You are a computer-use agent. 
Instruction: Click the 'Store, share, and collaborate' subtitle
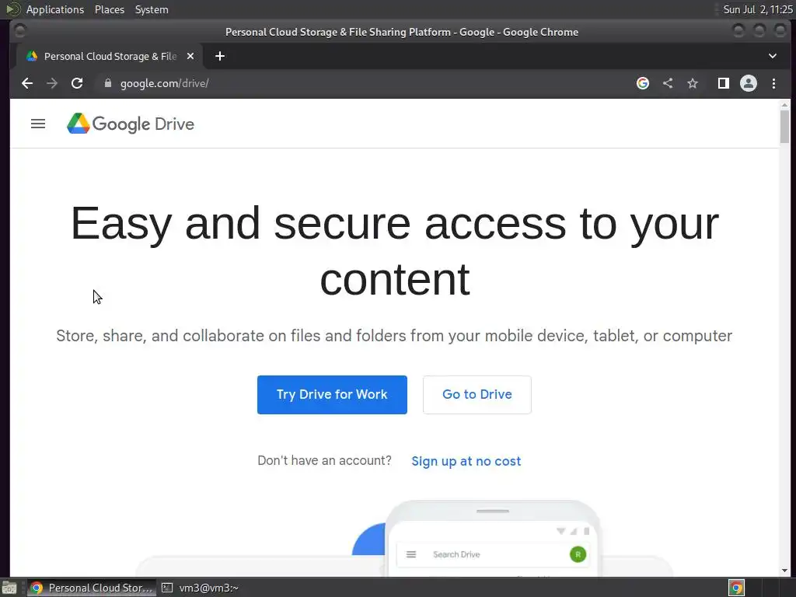[394, 336]
